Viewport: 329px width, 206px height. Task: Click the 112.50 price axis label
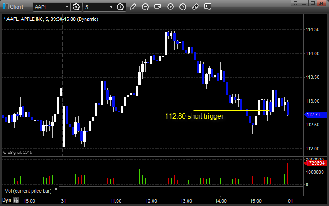pyautogui.click(x=313, y=125)
